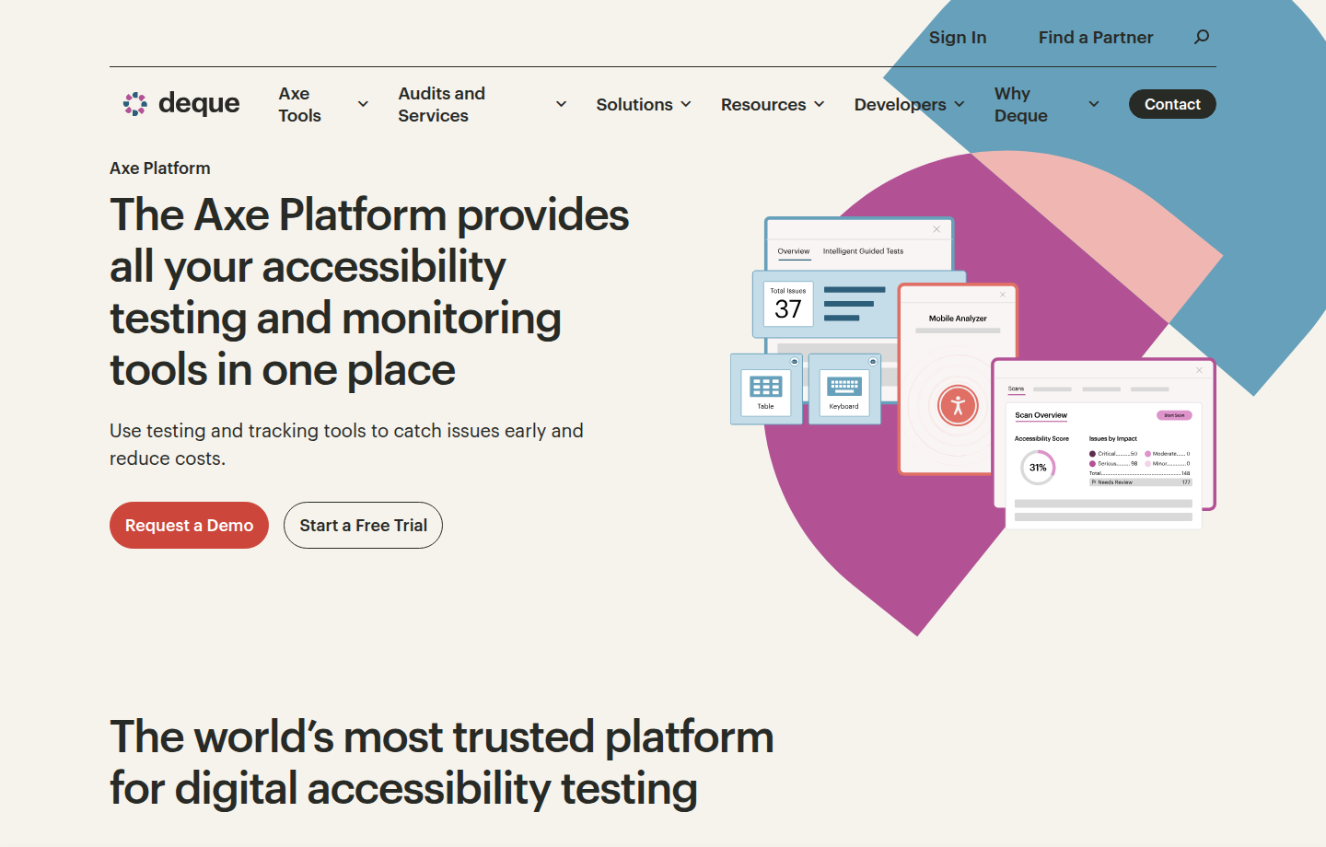Viewport: 1326px width, 847px height.
Task: Expand the Audits and Services chevron
Action: 561,104
